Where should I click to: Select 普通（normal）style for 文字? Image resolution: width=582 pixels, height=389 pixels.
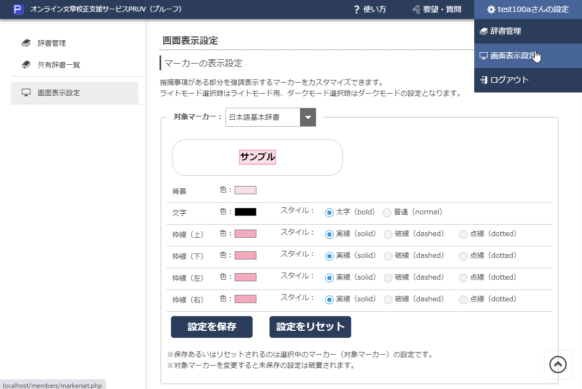387,212
